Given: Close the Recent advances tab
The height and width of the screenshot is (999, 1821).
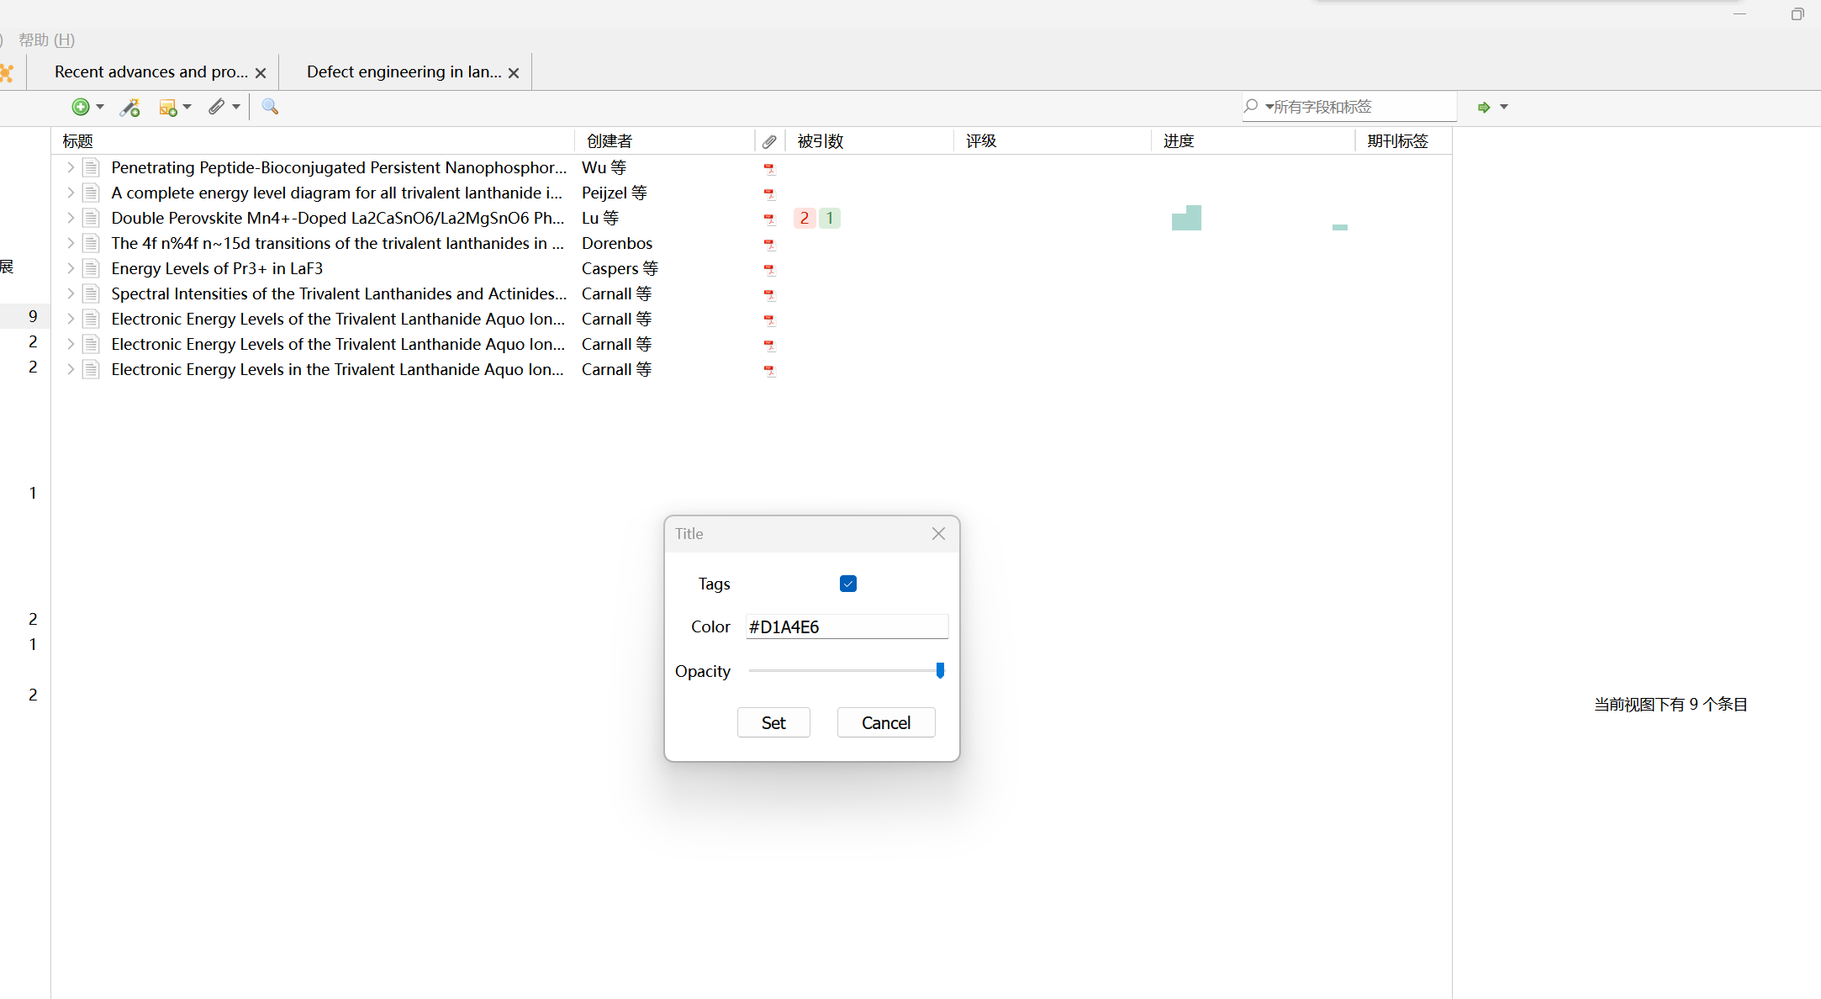Looking at the screenshot, I should click(261, 73).
